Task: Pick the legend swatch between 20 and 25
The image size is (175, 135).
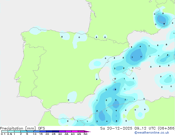Action: click(49, 131)
